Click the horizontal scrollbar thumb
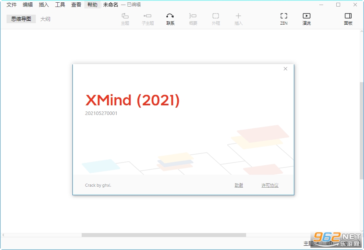The image size is (364, 250). (x=164, y=235)
